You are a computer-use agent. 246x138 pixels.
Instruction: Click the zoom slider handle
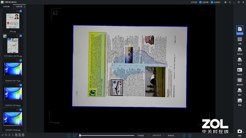(x=80, y=135)
